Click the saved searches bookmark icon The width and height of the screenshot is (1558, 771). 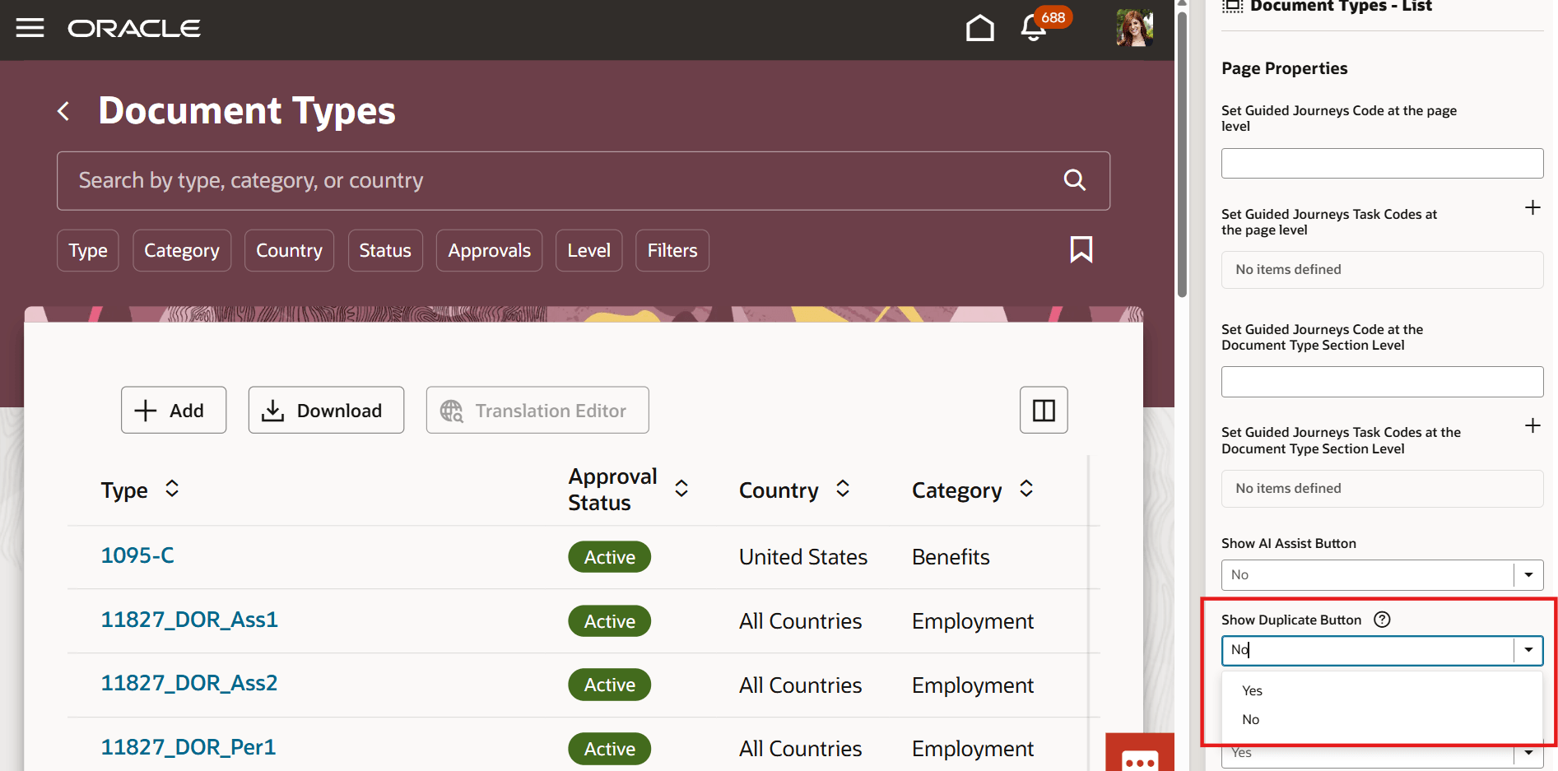pyautogui.click(x=1081, y=249)
